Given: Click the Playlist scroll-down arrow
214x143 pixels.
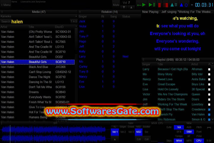Looking at the screenshot, I should (x=213, y=119).
